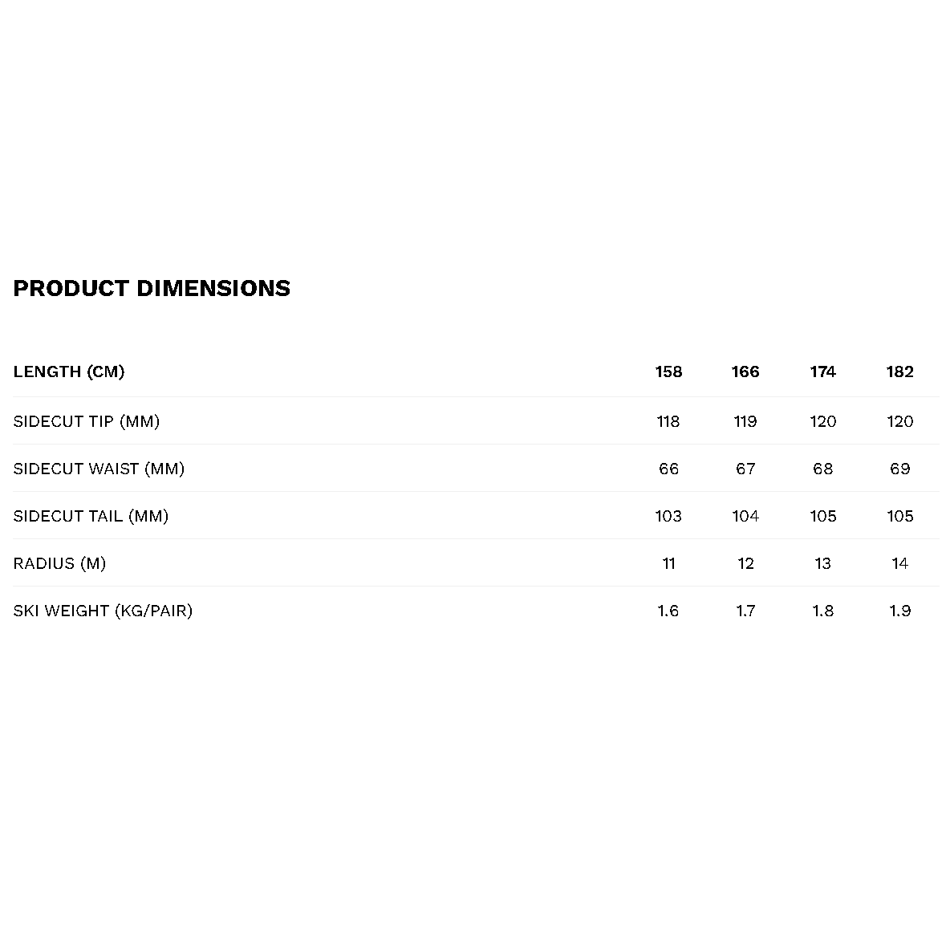Click the 174 length column header
The image size is (946, 946).
[823, 371]
